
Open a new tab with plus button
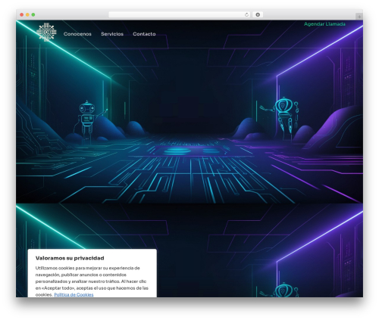coord(359,17)
